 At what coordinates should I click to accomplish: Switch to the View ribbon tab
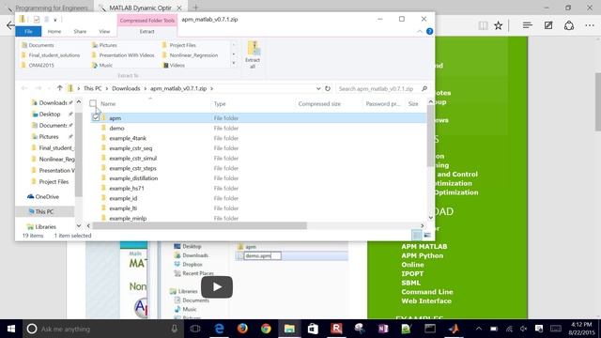(104, 31)
